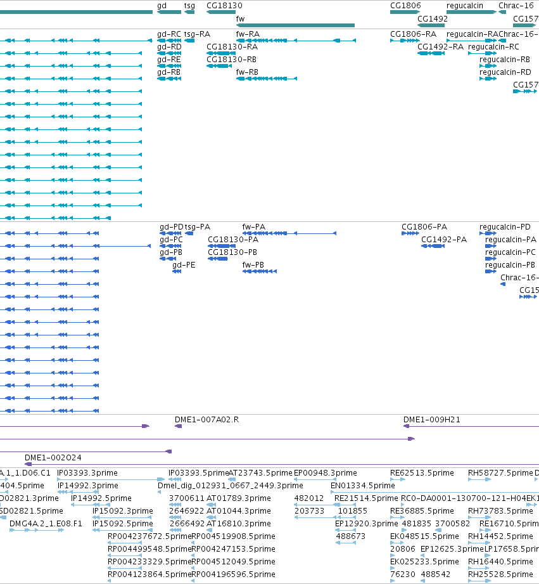Select EST DMG4A.2_1.E08.F1 label

(46, 524)
